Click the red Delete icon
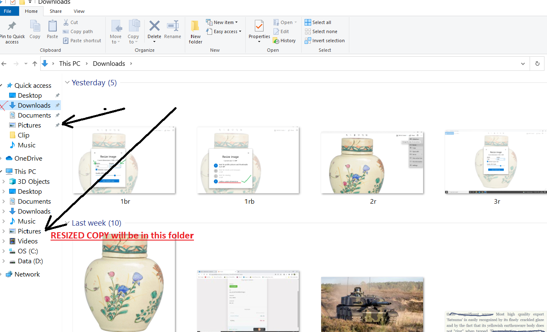Image resolution: width=547 pixels, height=332 pixels. (x=154, y=26)
